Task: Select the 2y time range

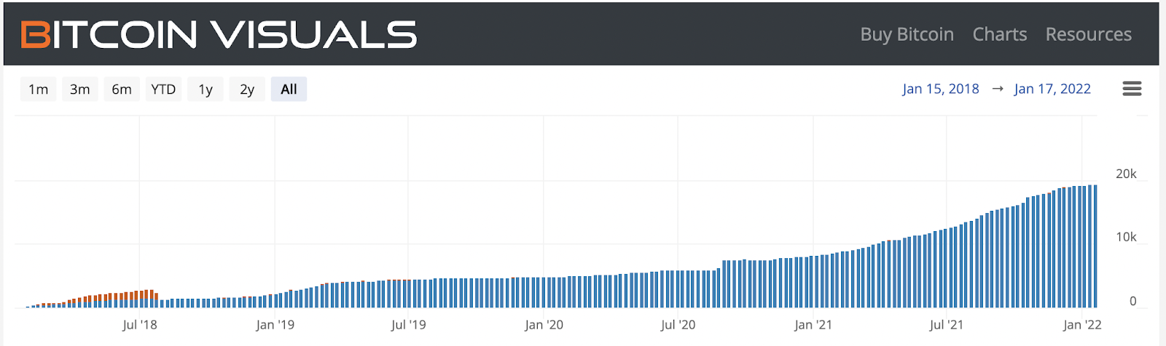Action: tap(247, 89)
